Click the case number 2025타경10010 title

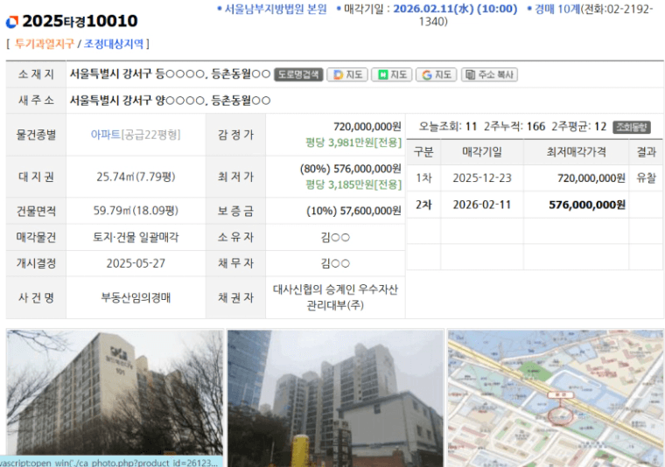tap(80, 21)
